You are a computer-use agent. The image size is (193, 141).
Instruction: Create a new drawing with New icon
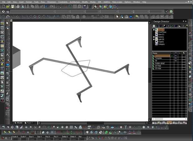point(3,7)
